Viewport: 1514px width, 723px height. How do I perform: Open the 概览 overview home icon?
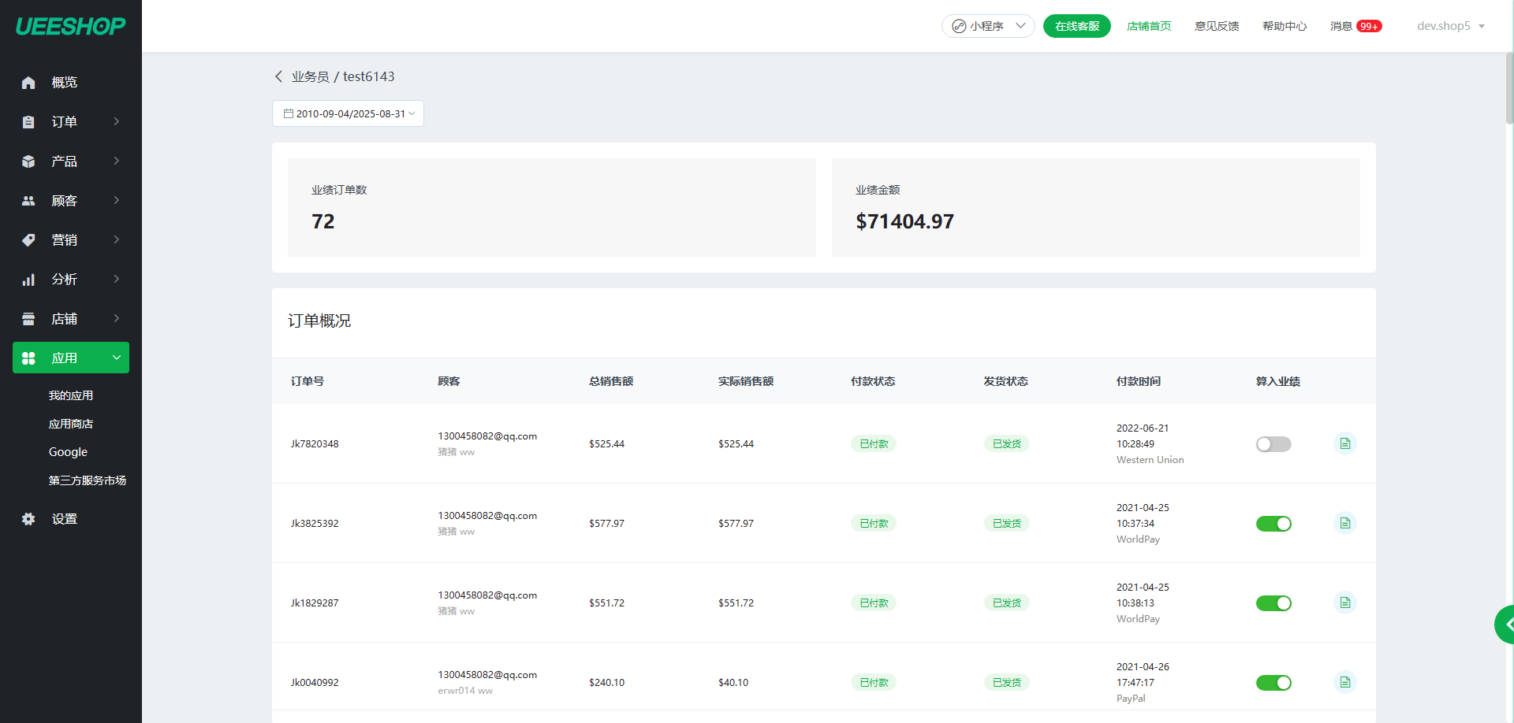pos(28,83)
